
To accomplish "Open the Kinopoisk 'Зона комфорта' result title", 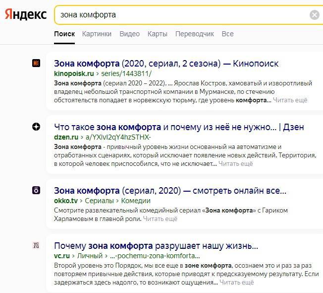I will click(x=166, y=64).
